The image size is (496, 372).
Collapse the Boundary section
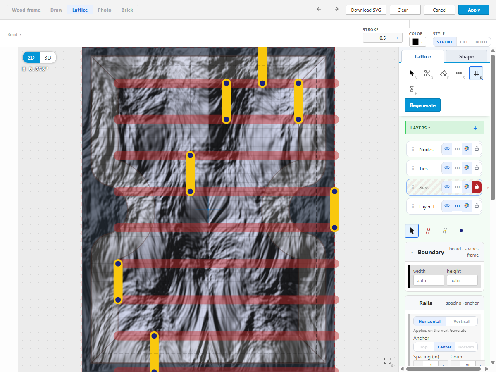412,252
